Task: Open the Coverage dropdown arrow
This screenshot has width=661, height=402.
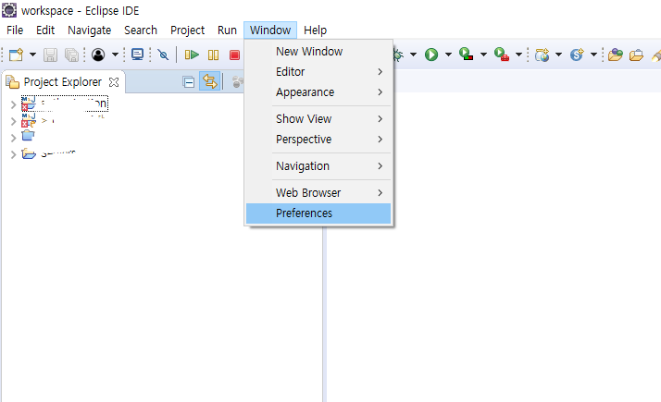Action: (x=483, y=55)
